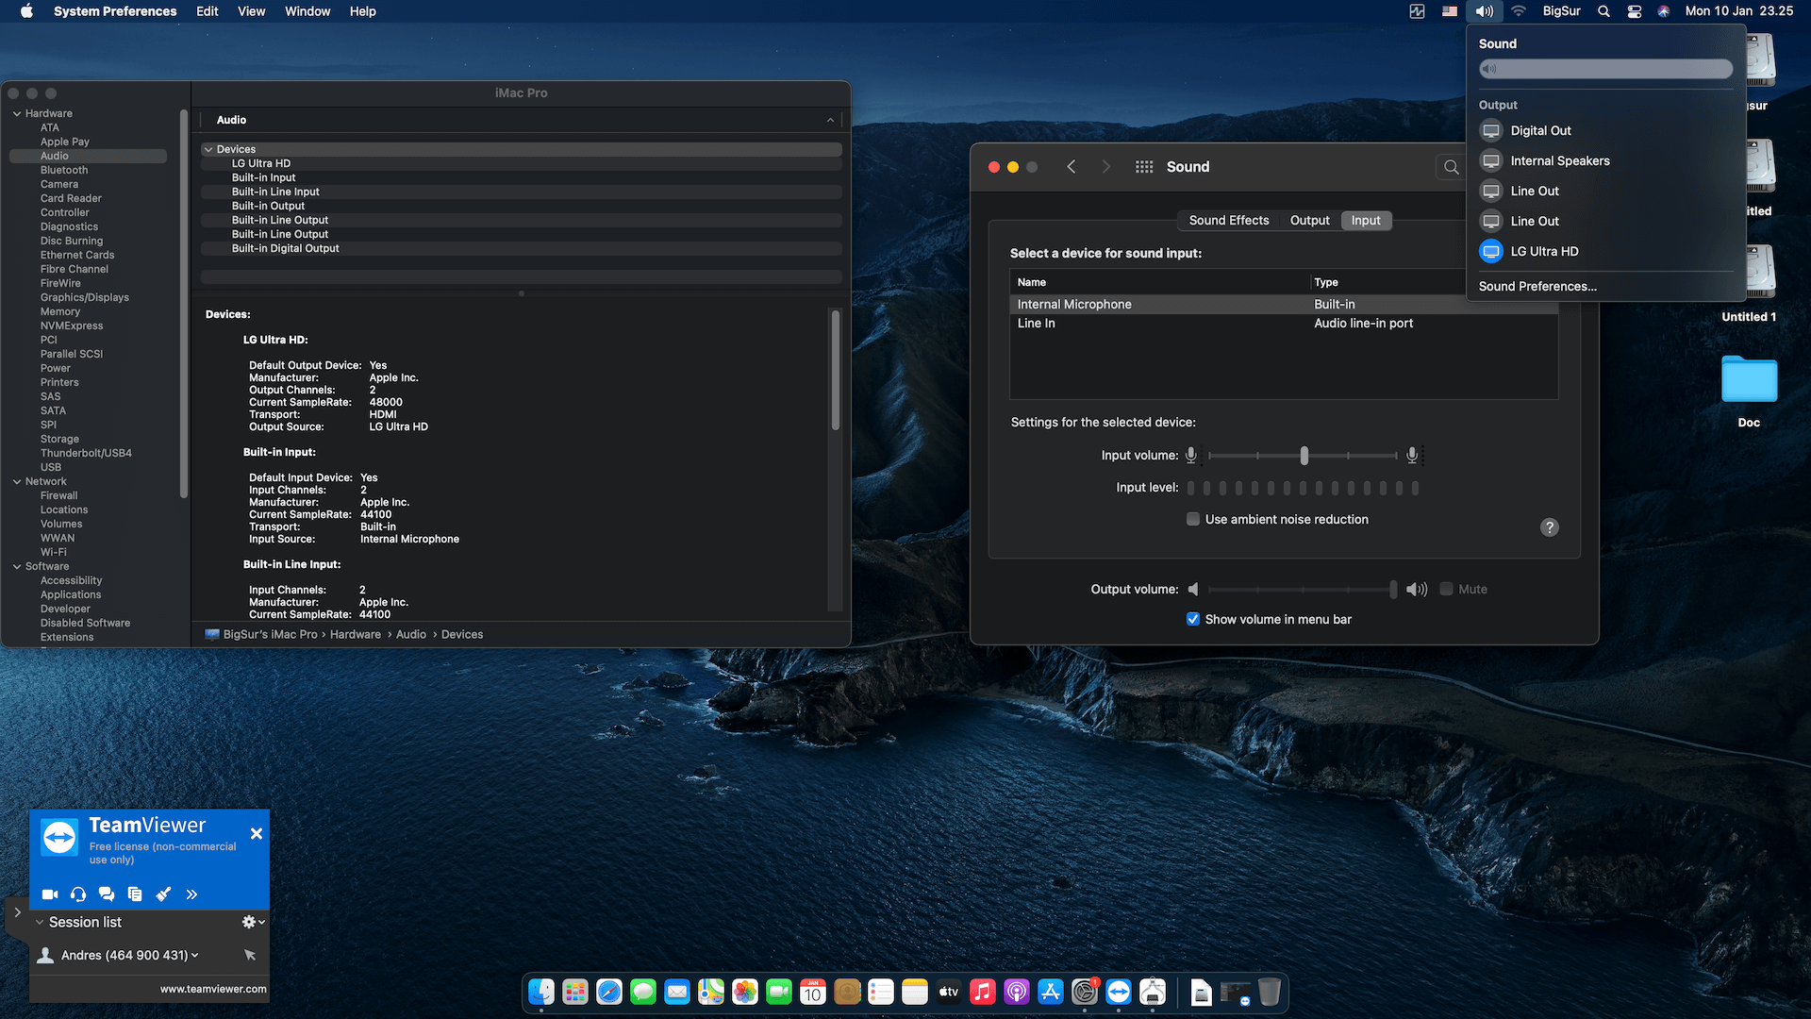The height and width of the screenshot is (1019, 1811).
Task: Collapse the Session list section
Action: click(39, 922)
